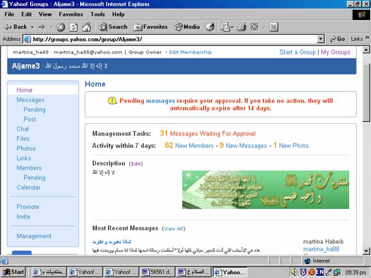Click the Back arrow button
Viewport: 371px width, 278px height.
tap(16, 27)
